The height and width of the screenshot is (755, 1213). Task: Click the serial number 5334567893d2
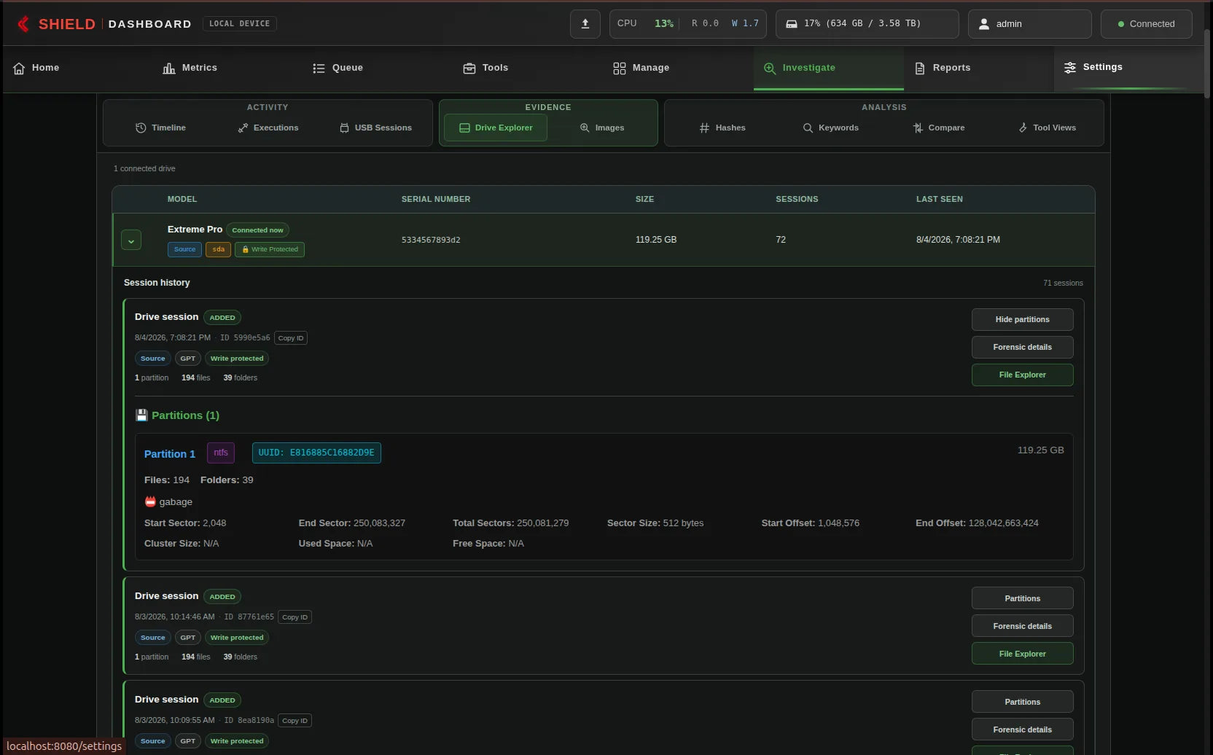431,240
